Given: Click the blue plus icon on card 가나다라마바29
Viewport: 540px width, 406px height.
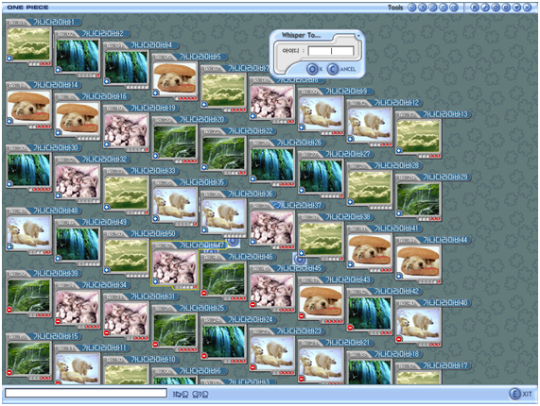Looking at the screenshot, I should click(399, 213).
